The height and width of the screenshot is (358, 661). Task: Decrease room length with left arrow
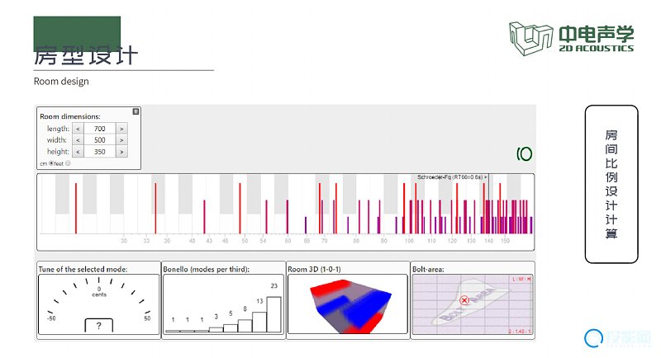coord(78,129)
